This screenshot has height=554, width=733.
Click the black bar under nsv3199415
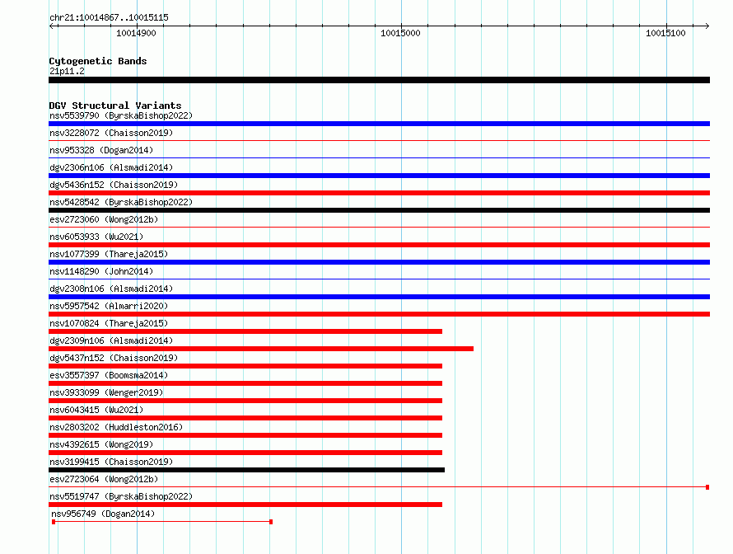pyautogui.click(x=246, y=470)
